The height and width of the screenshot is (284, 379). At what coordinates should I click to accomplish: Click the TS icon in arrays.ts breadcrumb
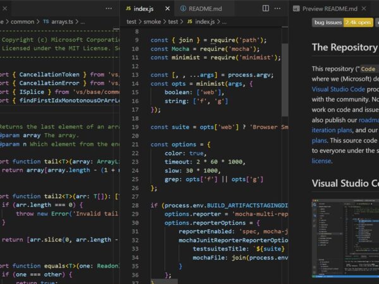[x=46, y=21]
